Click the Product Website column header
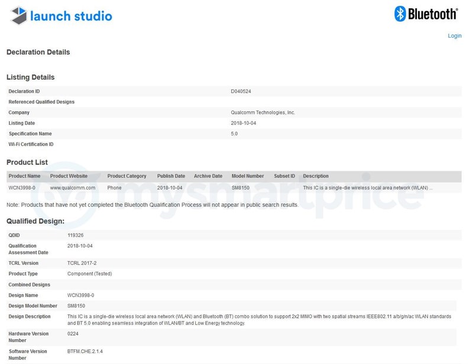 point(69,176)
